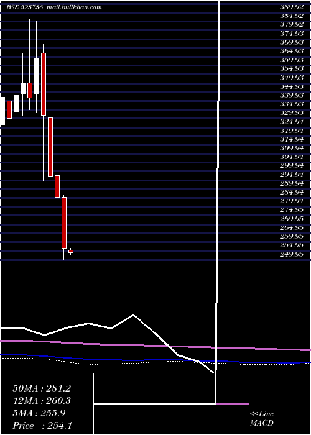The image size is (311, 435).
Task: Click the 264.95 price axis label
Action: point(292,228)
